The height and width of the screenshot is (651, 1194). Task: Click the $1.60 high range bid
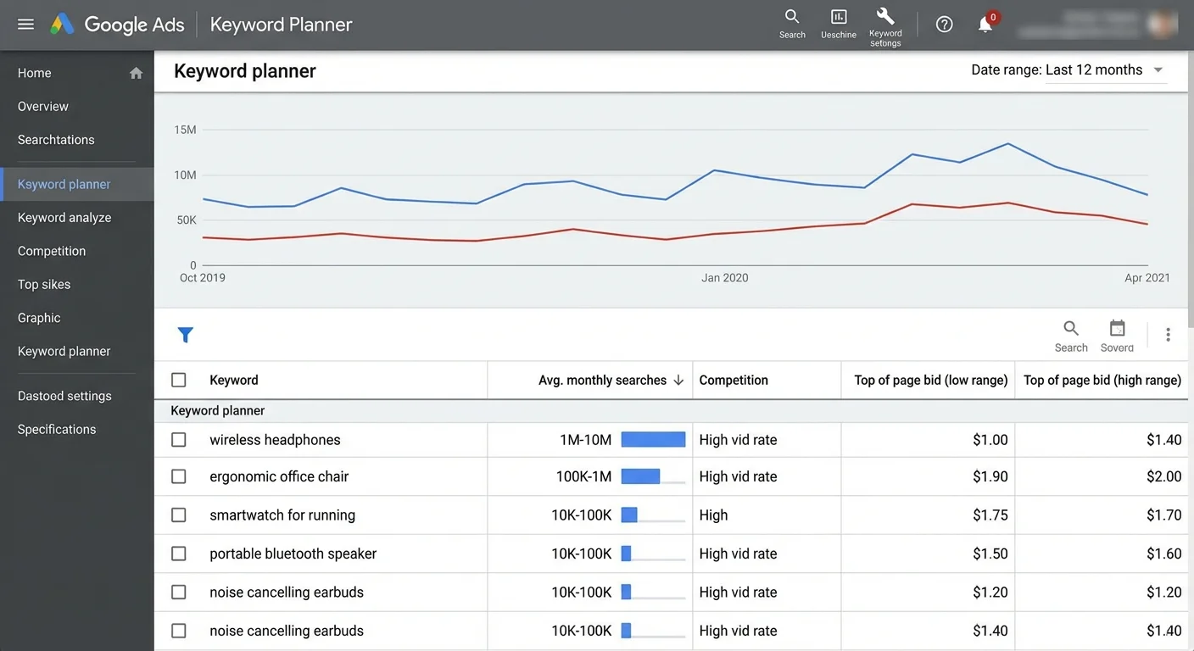click(x=1164, y=554)
